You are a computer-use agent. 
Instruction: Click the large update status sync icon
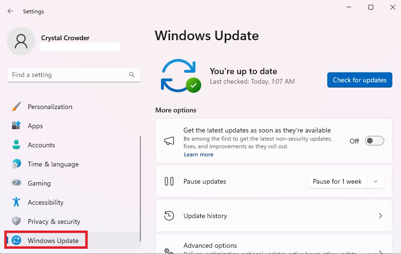181,76
